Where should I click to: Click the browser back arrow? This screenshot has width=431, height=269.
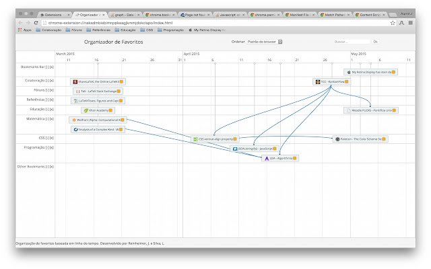point(20,23)
